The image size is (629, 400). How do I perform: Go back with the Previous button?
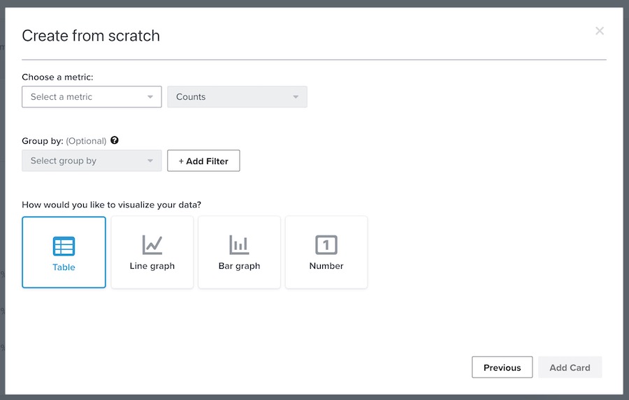click(x=502, y=367)
